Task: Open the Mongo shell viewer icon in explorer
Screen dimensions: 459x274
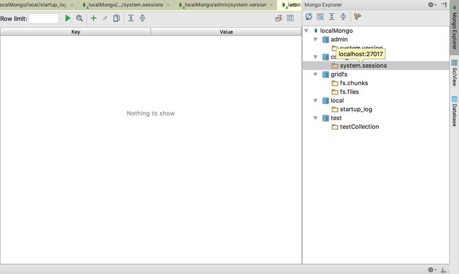Action: [320, 17]
